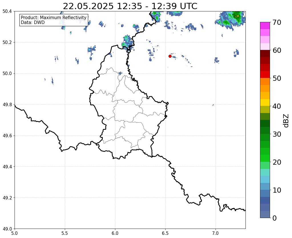Click the 30 tick label on the colorbar
Image resolution: width=292 pixels, height=238 pixels.
point(277,134)
